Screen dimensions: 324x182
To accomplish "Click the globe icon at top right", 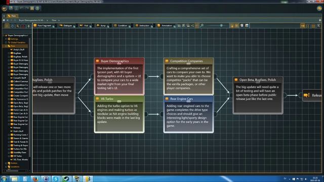I will pyautogui.click(x=319, y=8).
